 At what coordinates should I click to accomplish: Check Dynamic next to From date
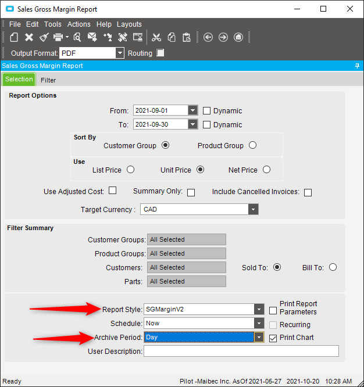206,110
